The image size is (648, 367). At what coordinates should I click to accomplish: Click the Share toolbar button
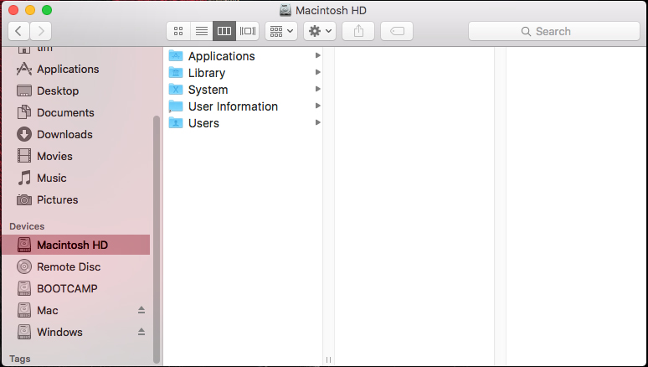(358, 31)
